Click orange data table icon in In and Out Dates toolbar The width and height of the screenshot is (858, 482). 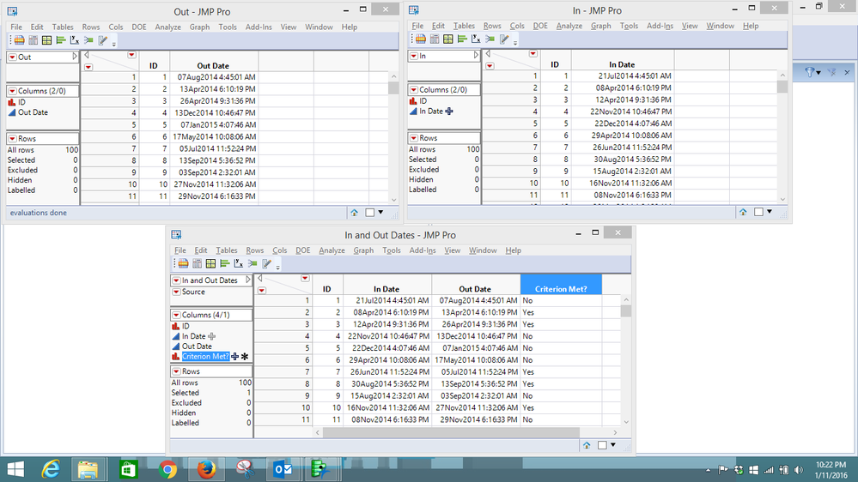[x=183, y=263]
